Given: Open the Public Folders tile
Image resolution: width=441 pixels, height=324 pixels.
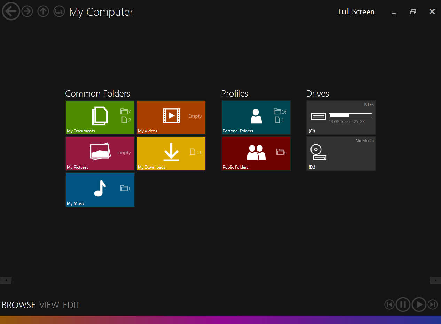Looking at the screenshot, I should 256,154.
